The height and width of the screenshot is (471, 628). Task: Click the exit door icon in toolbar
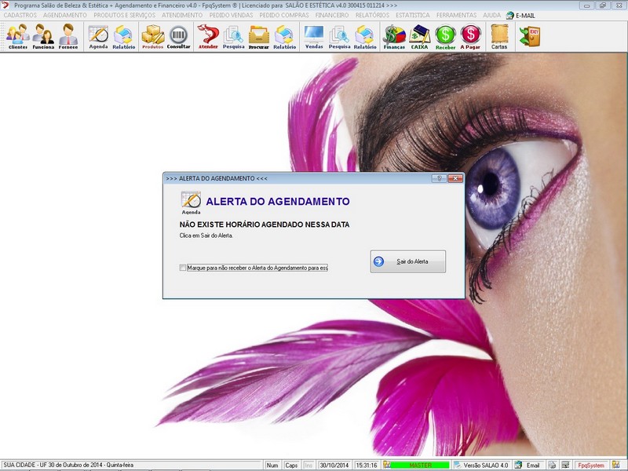(x=529, y=36)
